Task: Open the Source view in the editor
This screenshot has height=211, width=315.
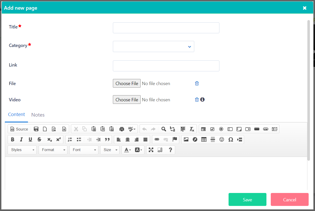Action: [x=19, y=129]
